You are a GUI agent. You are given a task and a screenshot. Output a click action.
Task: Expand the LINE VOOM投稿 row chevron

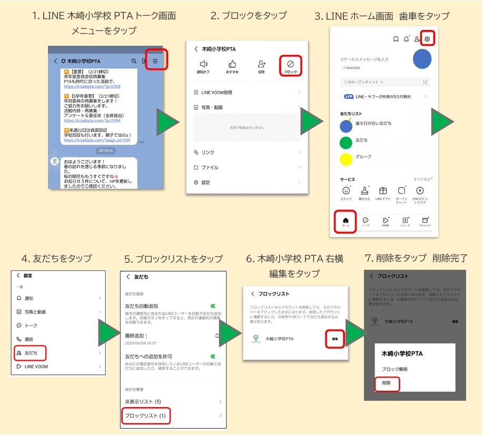tap(299, 92)
